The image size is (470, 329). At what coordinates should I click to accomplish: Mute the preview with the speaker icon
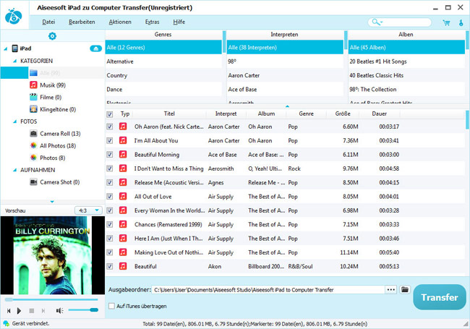tap(59, 311)
